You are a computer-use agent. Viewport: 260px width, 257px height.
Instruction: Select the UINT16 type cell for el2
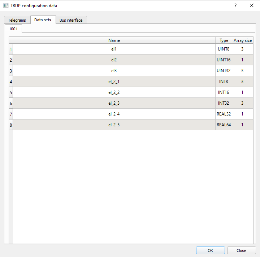224,60
